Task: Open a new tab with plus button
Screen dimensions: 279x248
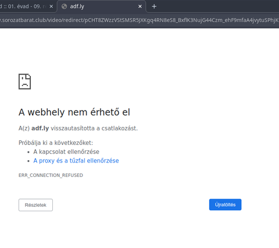Action: point(154,6)
